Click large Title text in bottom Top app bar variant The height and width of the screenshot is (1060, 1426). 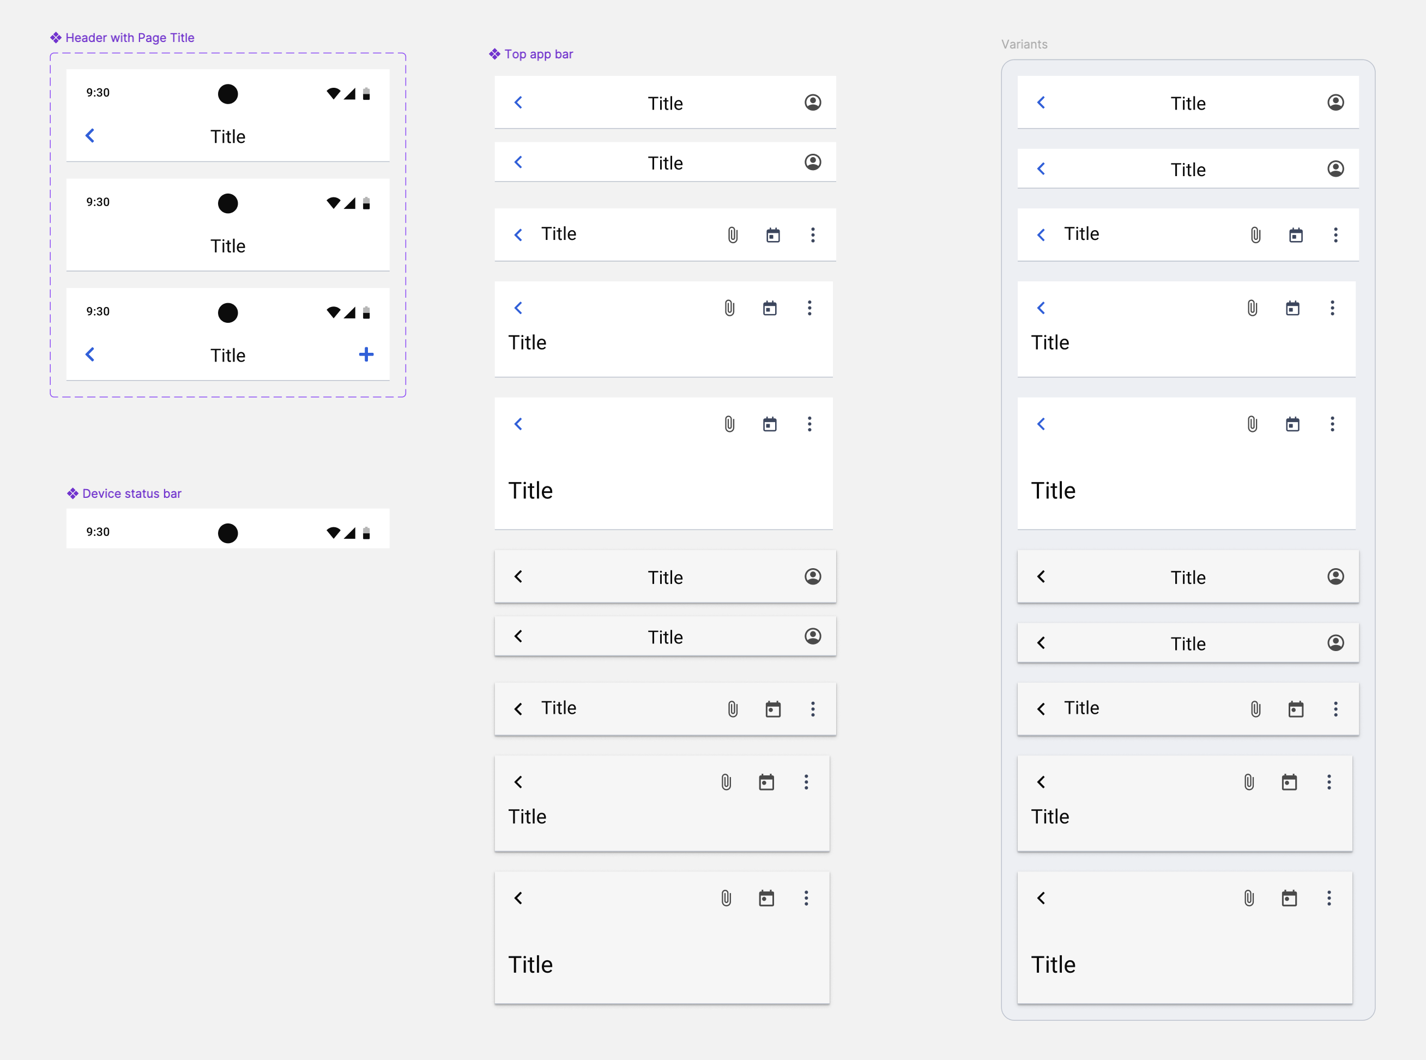530,965
